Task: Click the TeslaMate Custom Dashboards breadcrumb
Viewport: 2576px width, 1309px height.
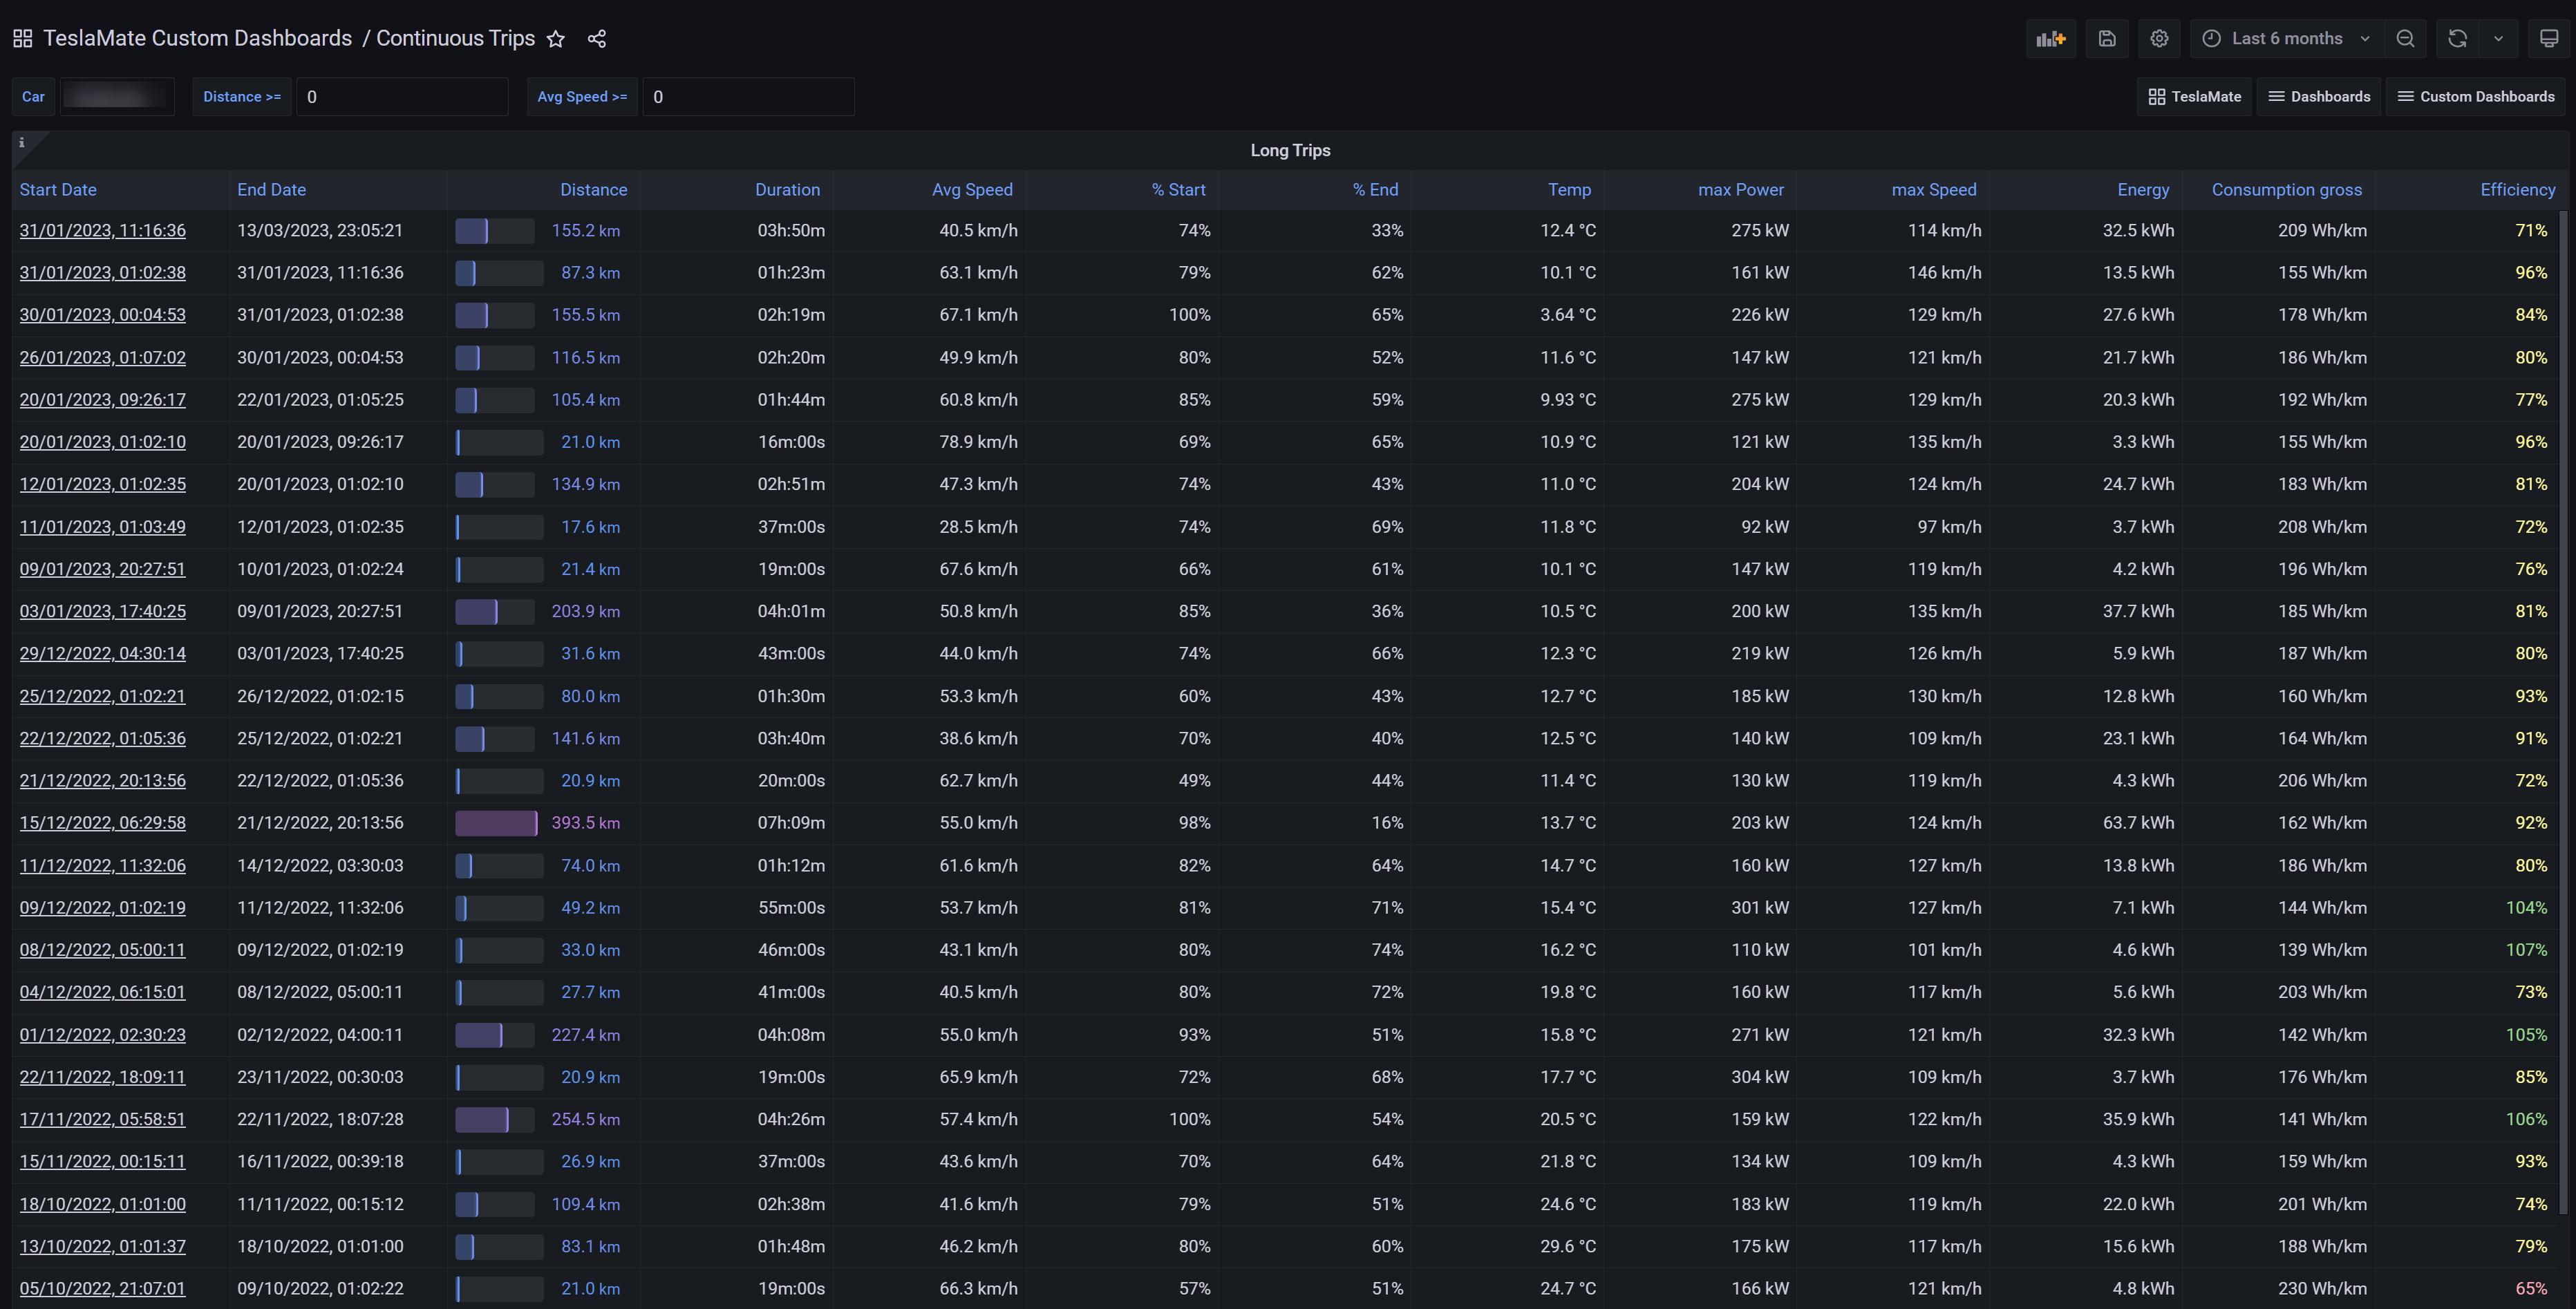Action: pos(197,38)
